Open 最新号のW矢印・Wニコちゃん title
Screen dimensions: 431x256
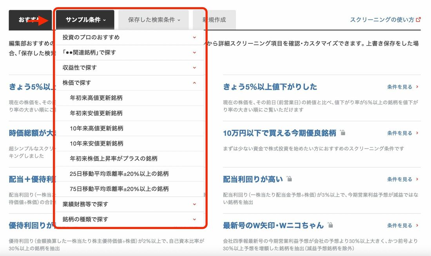coord(273,226)
